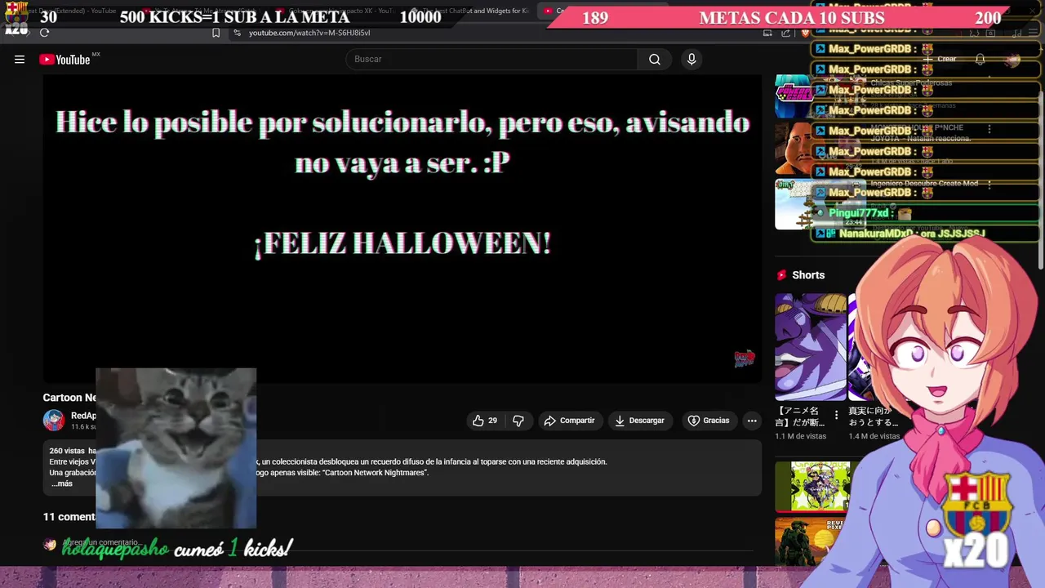Start voice search with the microphone
Viewport: 1045px width, 588px height.
(691, 59)
